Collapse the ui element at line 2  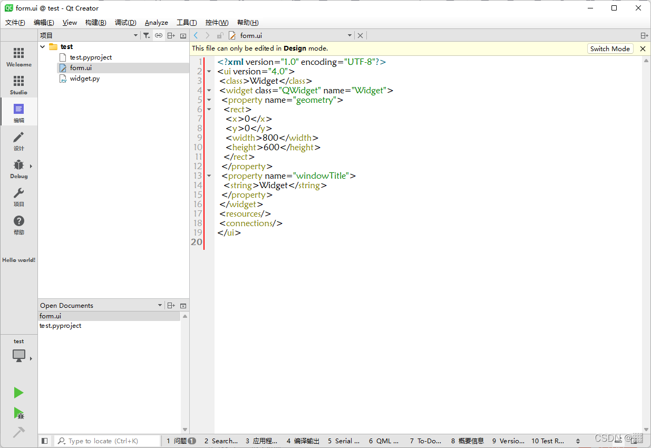209,71
